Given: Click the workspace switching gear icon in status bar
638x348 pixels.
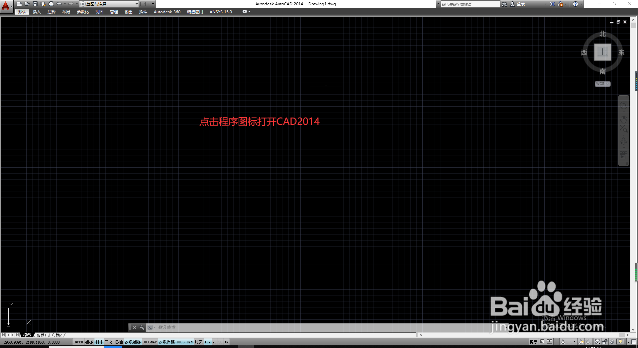Looking at the screenshot, I should 597,342.
